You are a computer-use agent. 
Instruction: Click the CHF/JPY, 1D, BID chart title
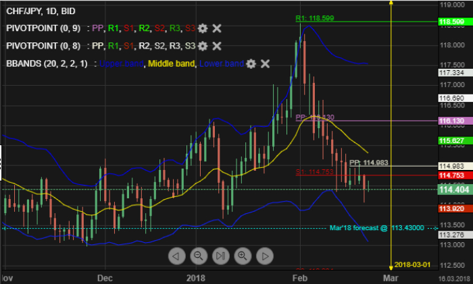click(x=41, y=11)
